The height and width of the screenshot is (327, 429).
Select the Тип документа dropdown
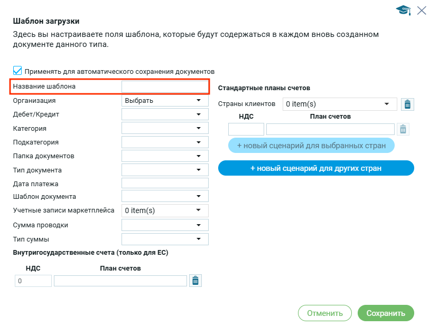tap(165, 170)
